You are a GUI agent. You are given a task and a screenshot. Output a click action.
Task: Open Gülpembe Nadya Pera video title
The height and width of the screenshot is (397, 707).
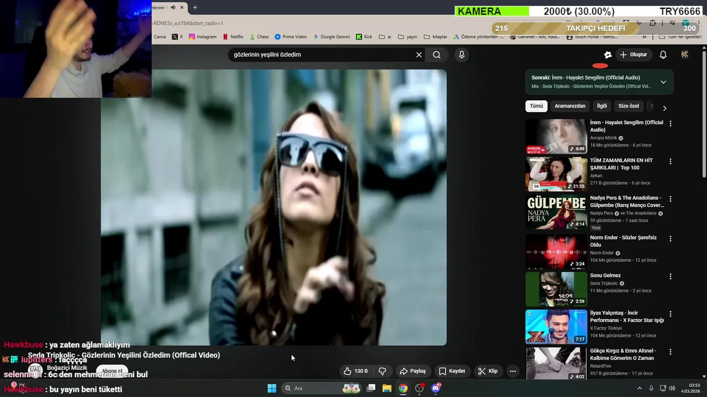(627, 201)
